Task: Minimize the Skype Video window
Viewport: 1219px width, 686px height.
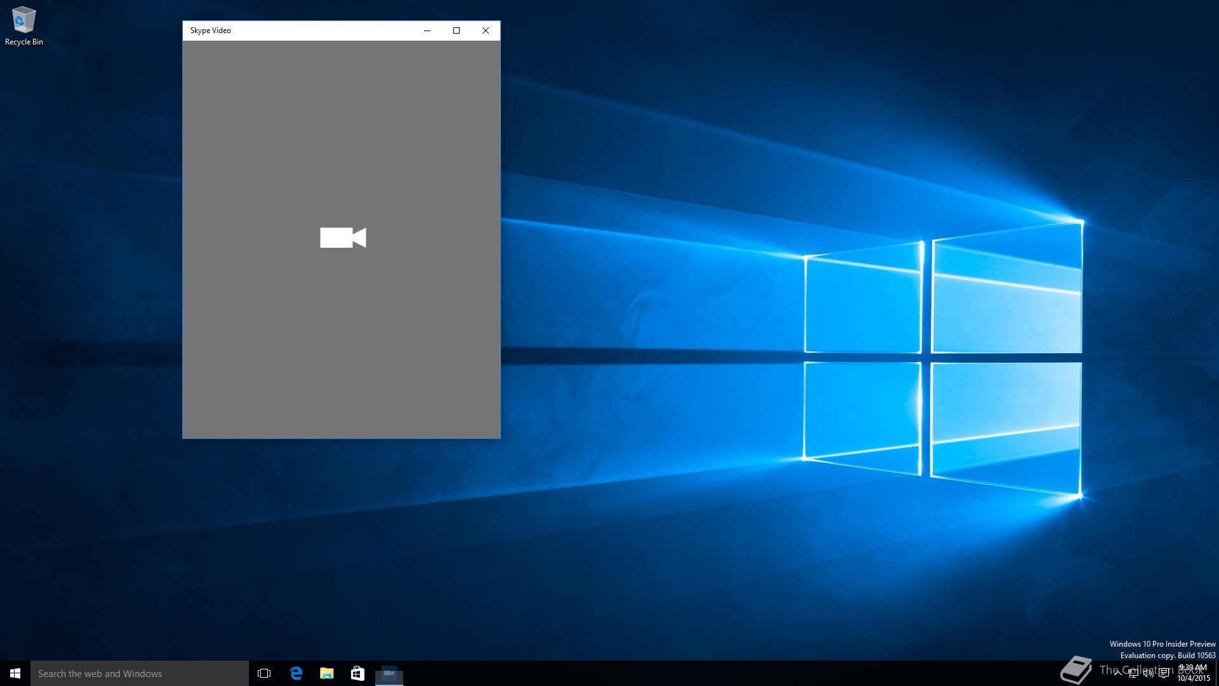Action: [427, 30]
